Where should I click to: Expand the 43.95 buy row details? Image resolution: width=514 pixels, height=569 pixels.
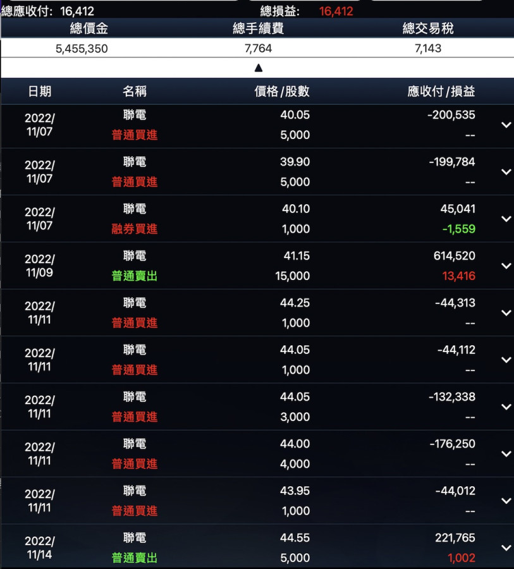pos(506,501)
